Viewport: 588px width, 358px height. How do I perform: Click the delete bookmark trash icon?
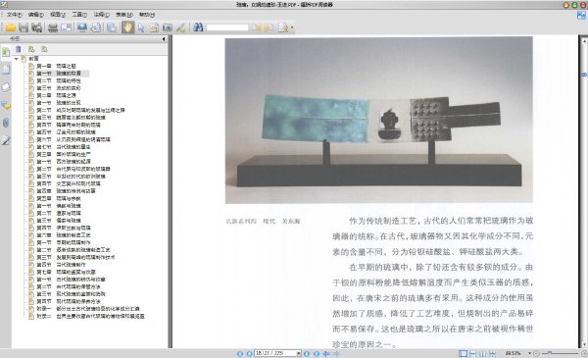[x=18, y=49]
